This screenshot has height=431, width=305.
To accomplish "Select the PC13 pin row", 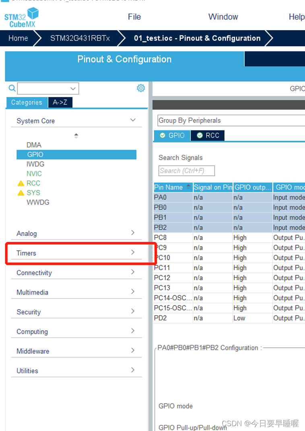I will tap(229, 288).
